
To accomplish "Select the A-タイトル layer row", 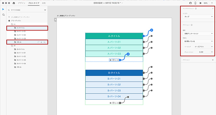I will (x=27, y=28).
